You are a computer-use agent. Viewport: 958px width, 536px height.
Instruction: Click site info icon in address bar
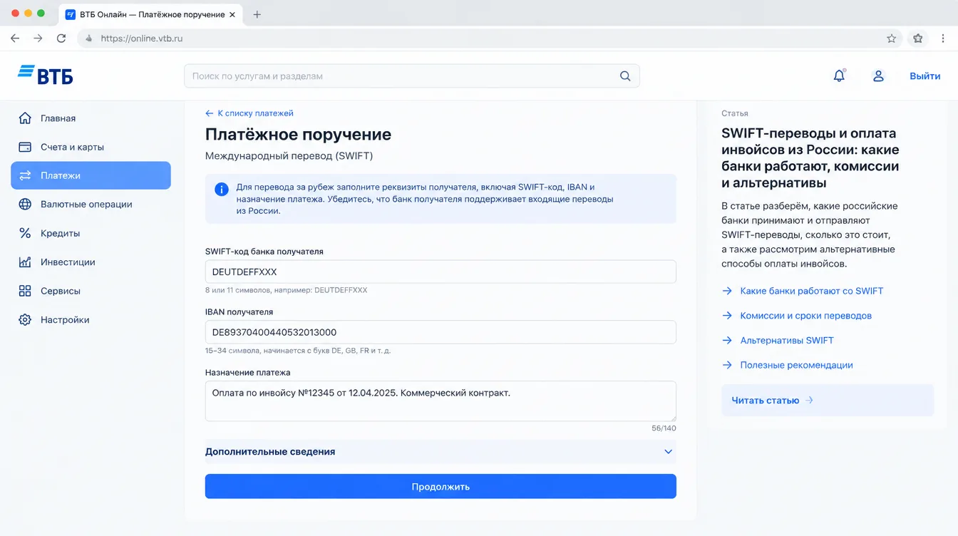pos(89,38)
